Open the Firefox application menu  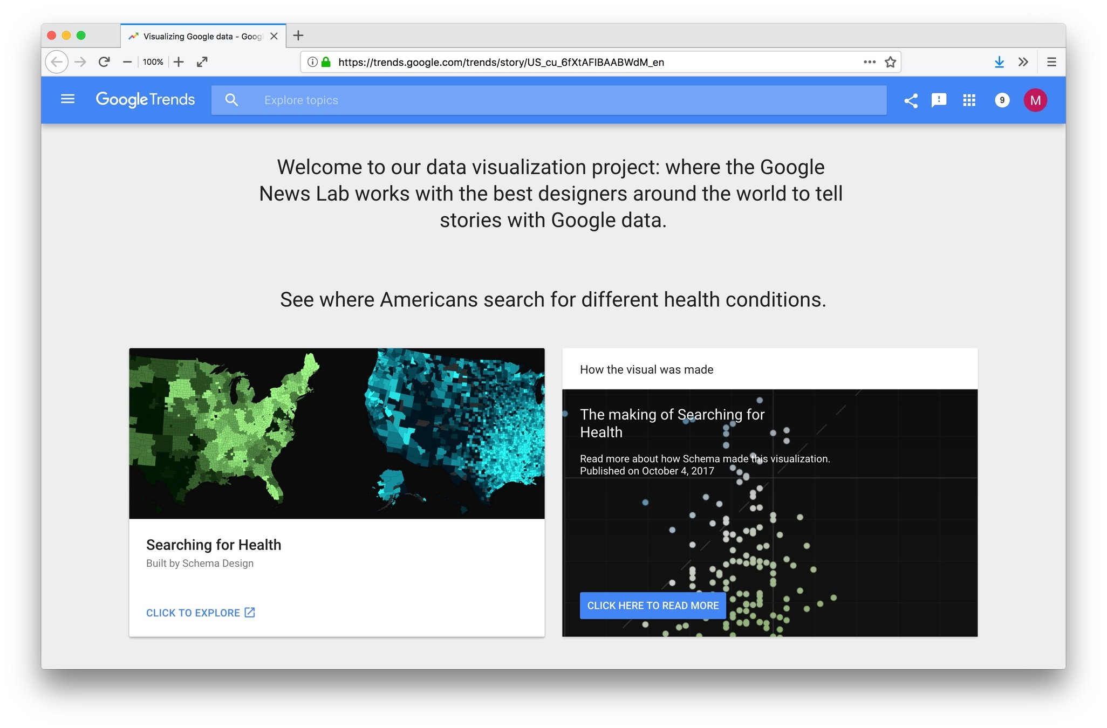1051,62
